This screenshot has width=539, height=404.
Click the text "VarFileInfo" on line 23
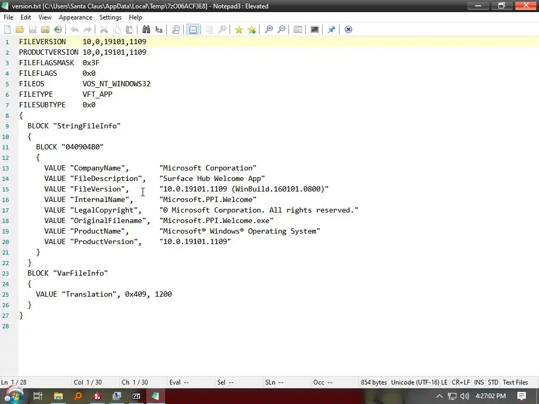(x=81, y=273)
